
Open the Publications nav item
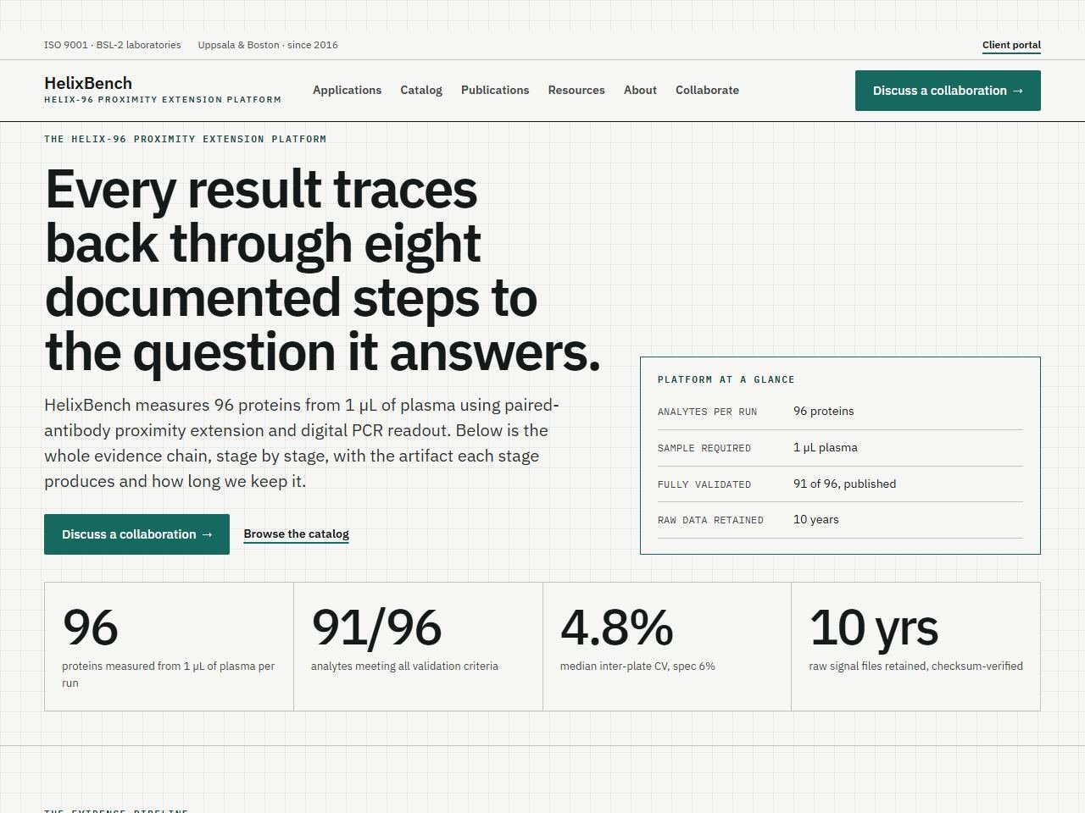click(x=495, y=90)
